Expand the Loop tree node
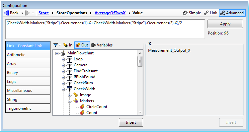249x132 pixels. point(63,60)
